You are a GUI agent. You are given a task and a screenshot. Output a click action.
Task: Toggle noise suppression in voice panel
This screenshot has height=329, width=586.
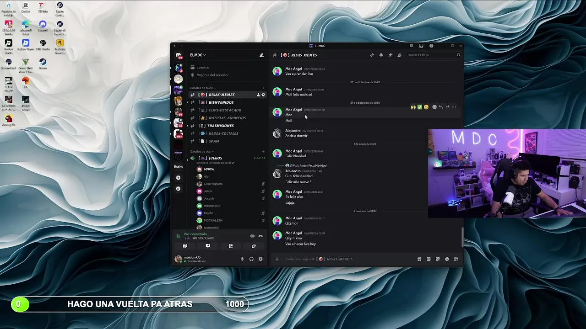pos(252,236)
